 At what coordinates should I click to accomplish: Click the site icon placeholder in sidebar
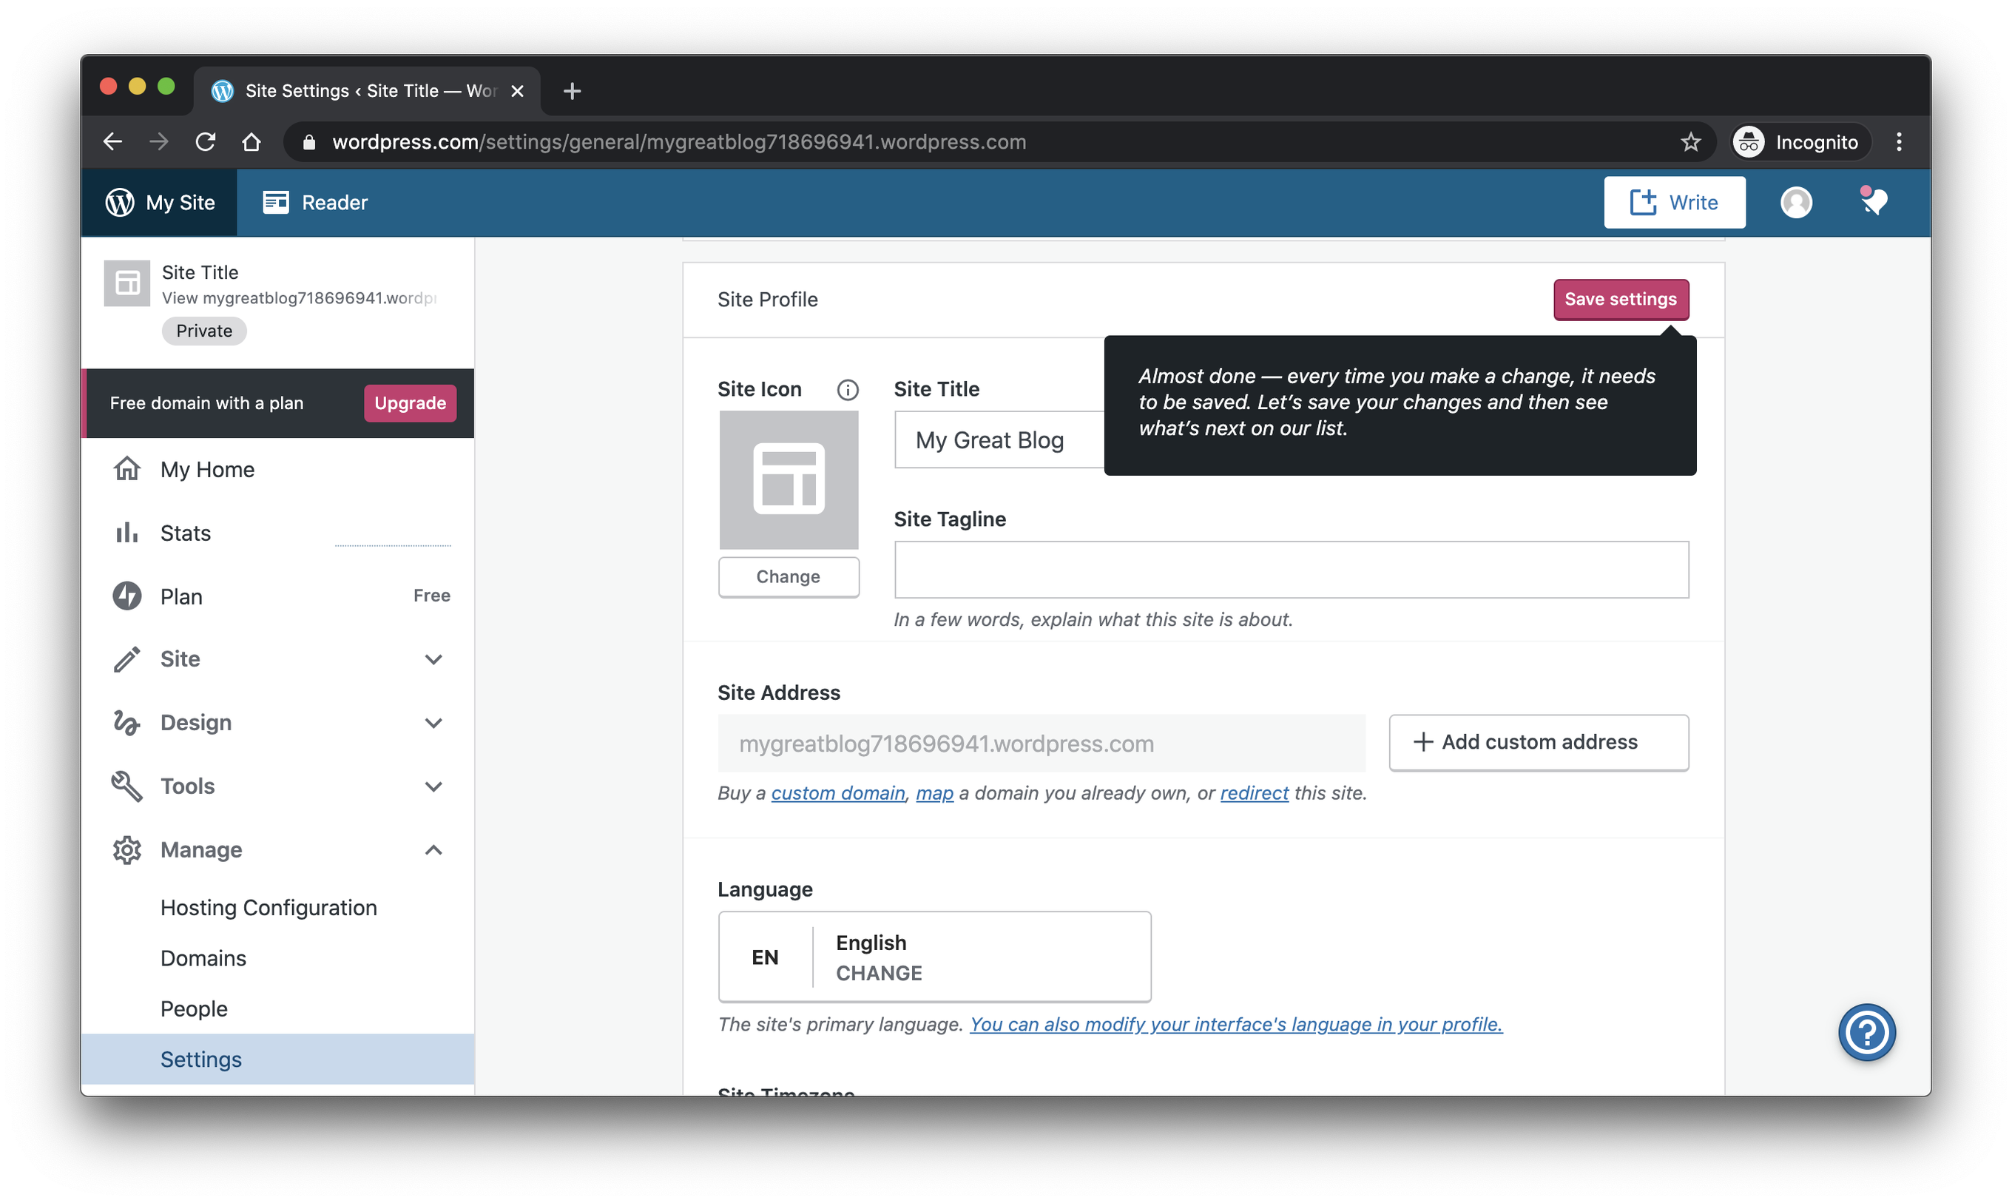point(127,283)
